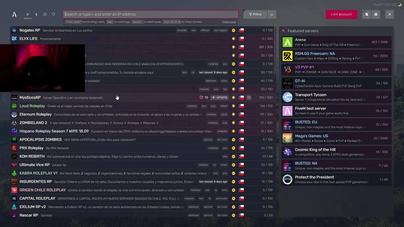Select the Hispano Roleplay Season 7 WIPE row

click(143, 131)
